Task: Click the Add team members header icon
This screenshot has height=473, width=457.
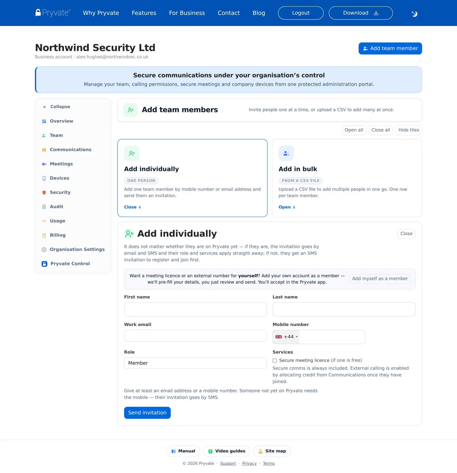Action: [130, 110]
